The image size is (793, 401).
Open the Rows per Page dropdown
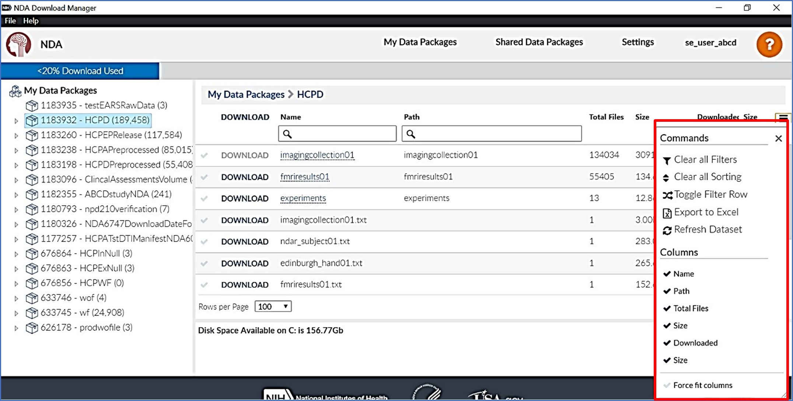pyautogui.click(x=273, y=306)
